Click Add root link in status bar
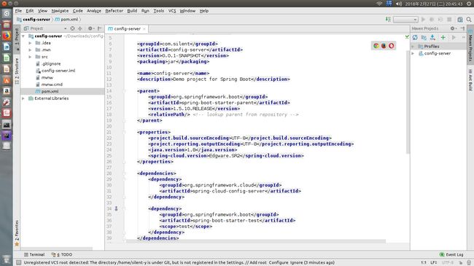 click(258, 262)
